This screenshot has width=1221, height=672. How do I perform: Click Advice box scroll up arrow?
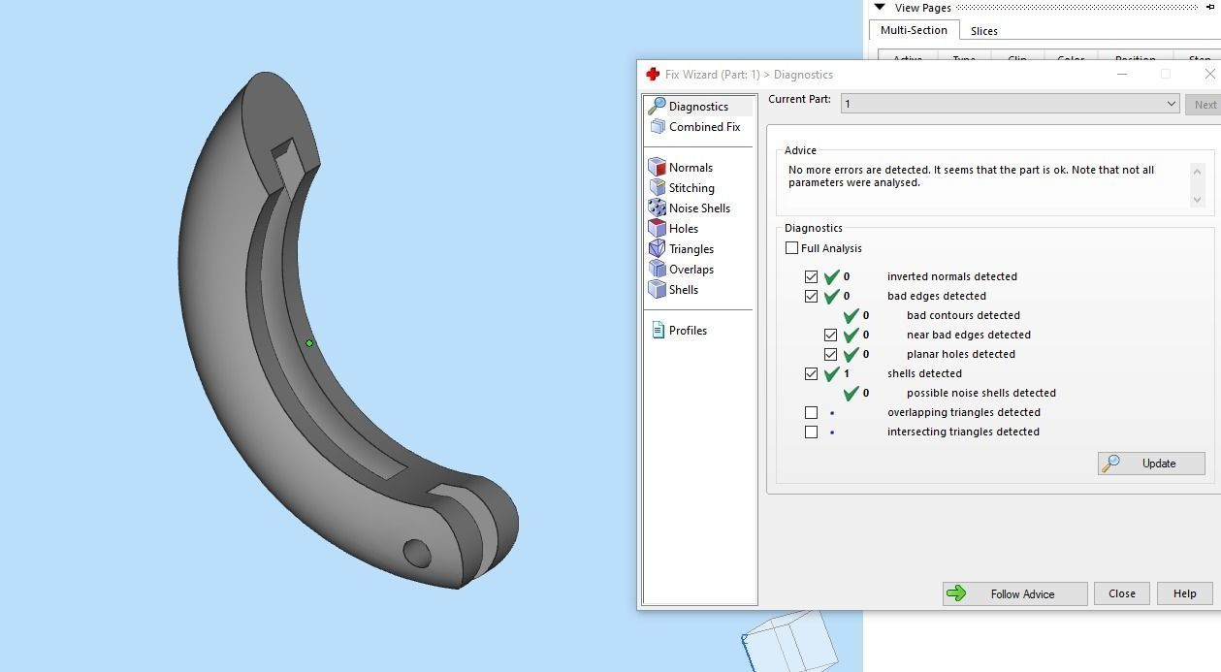[x=1197, y=171]
